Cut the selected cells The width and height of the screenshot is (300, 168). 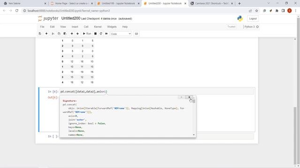tap(53, 34)
